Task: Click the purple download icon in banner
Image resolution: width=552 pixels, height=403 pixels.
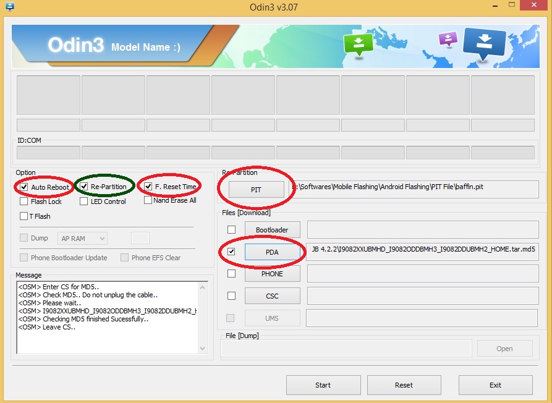Action: click(448, 39)
